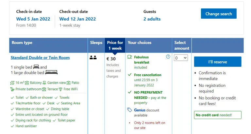Open the room amount dropdown
The height and width of the screenshot is (134, 251).
[181, 58]
